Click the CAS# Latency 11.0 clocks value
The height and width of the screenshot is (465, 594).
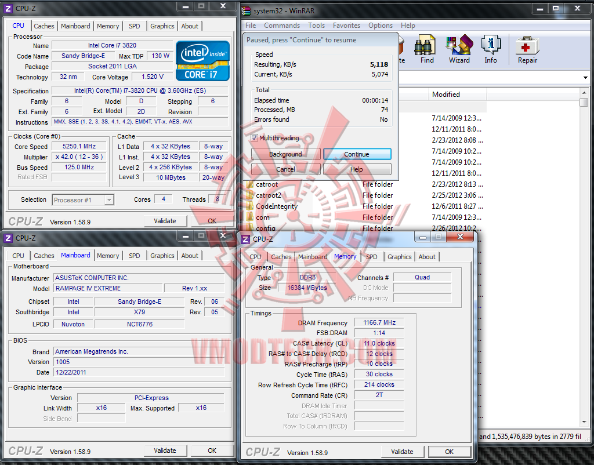379,343
